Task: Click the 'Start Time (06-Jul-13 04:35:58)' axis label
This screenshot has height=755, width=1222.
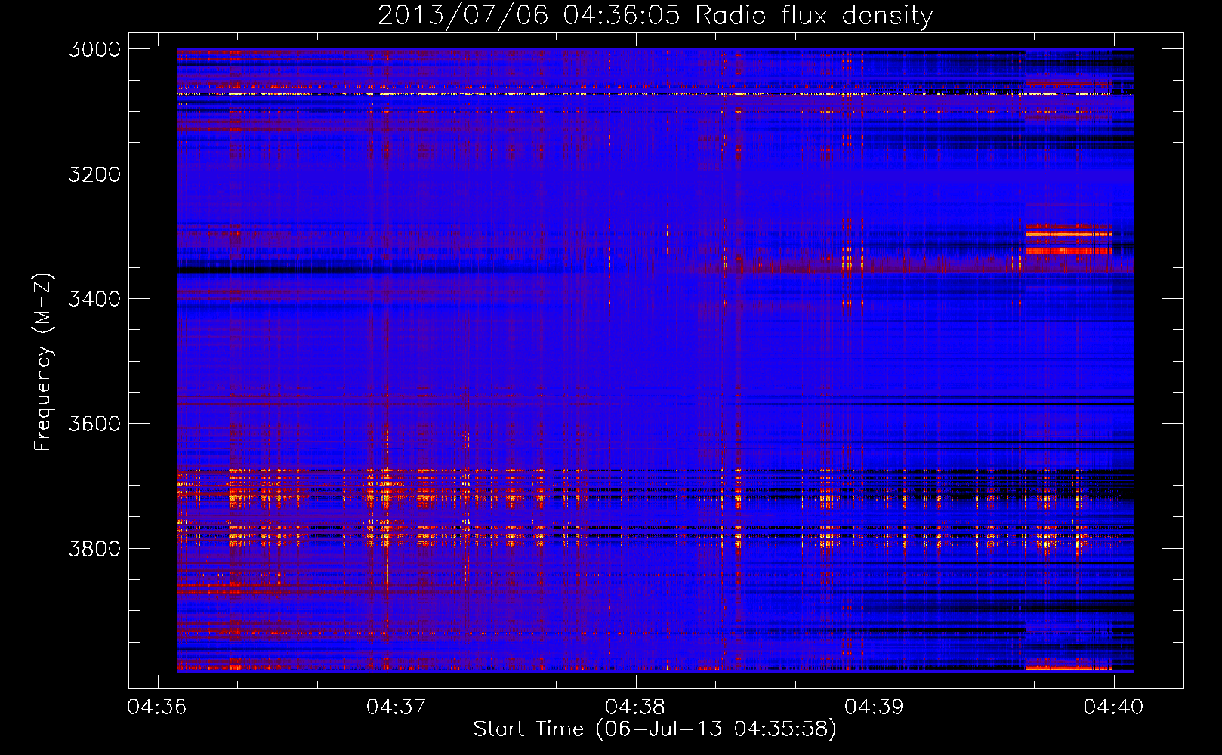Action: (655, 729)
